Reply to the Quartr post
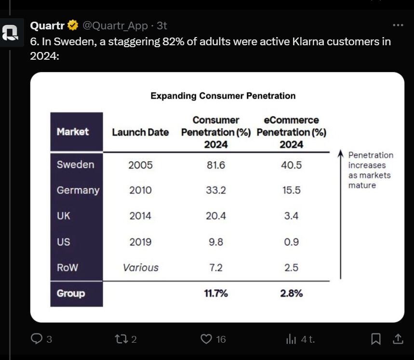The image size is (414, 360). click(x=37, y=339)
